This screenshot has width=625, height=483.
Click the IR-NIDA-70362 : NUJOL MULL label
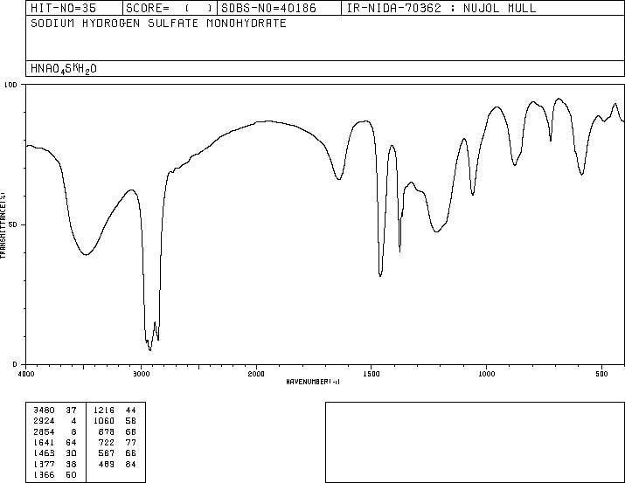click(441, 8)
